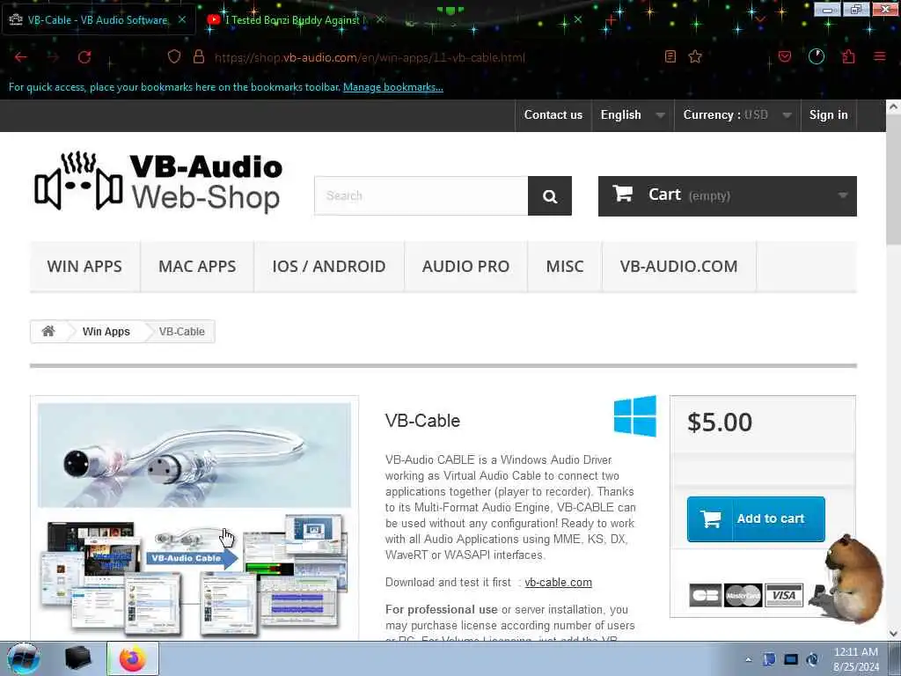This screenshot has height=676, width=901.
Task: Open the Firefox hamburger menu
Action: point(880,56)
